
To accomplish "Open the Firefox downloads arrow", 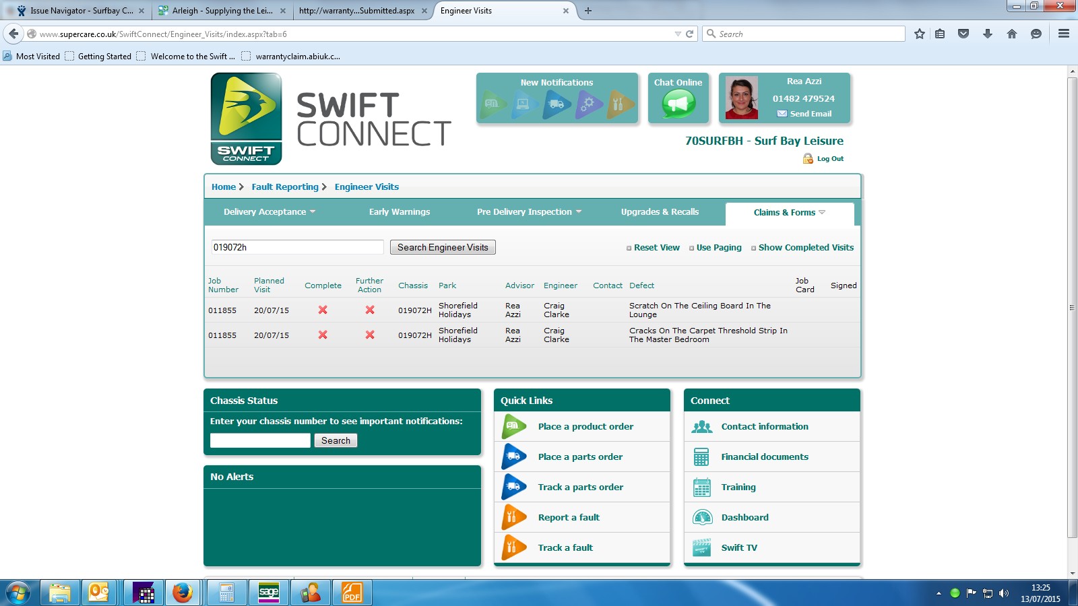I will point(988,34).
